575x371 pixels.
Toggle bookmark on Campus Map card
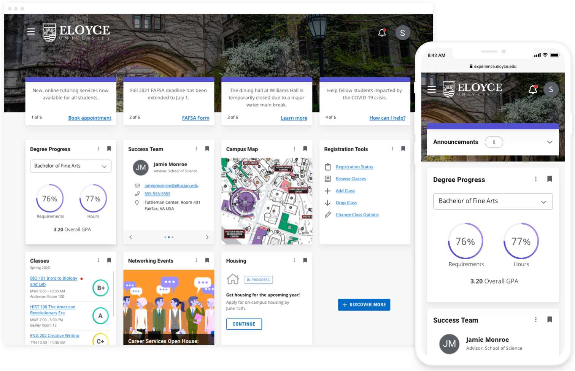pyautogui.click(x=305, y=149)
